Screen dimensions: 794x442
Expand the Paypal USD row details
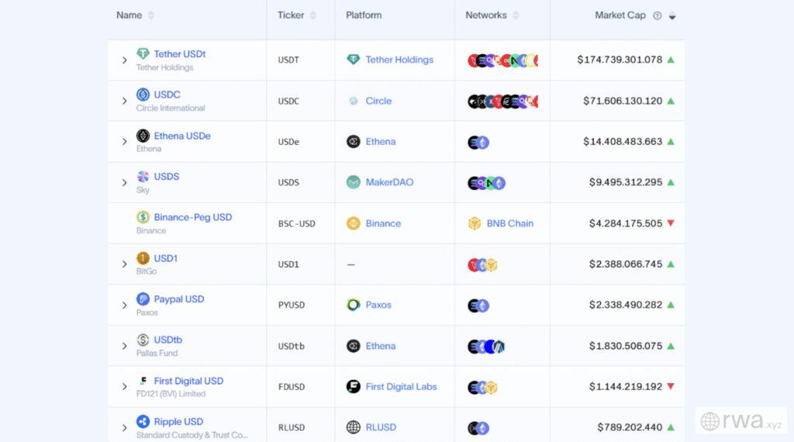click(124, 305)
